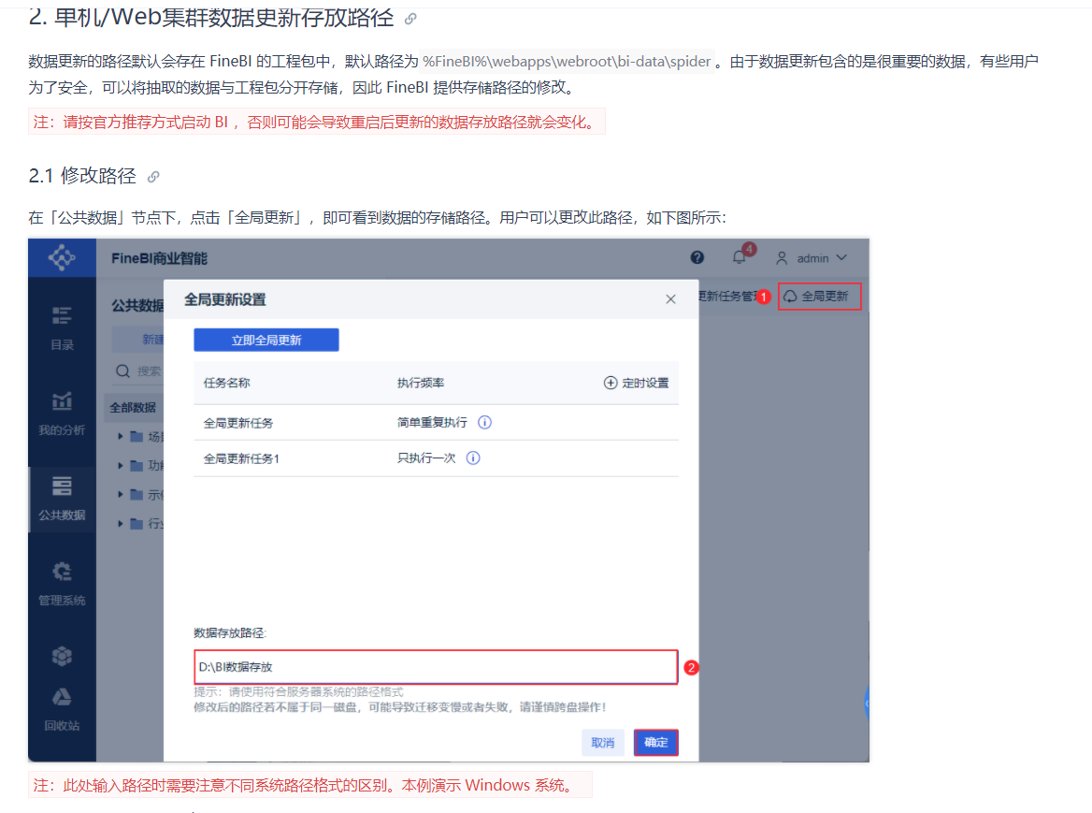Click the FineBI商业智能 header title
1092x813 pixels.
[160, 258]
